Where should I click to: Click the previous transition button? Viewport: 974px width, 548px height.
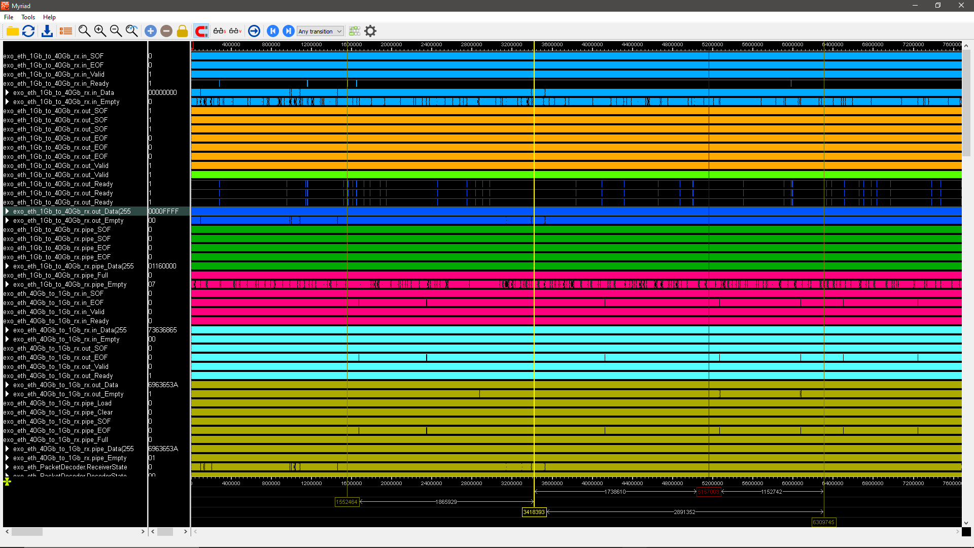273,31
